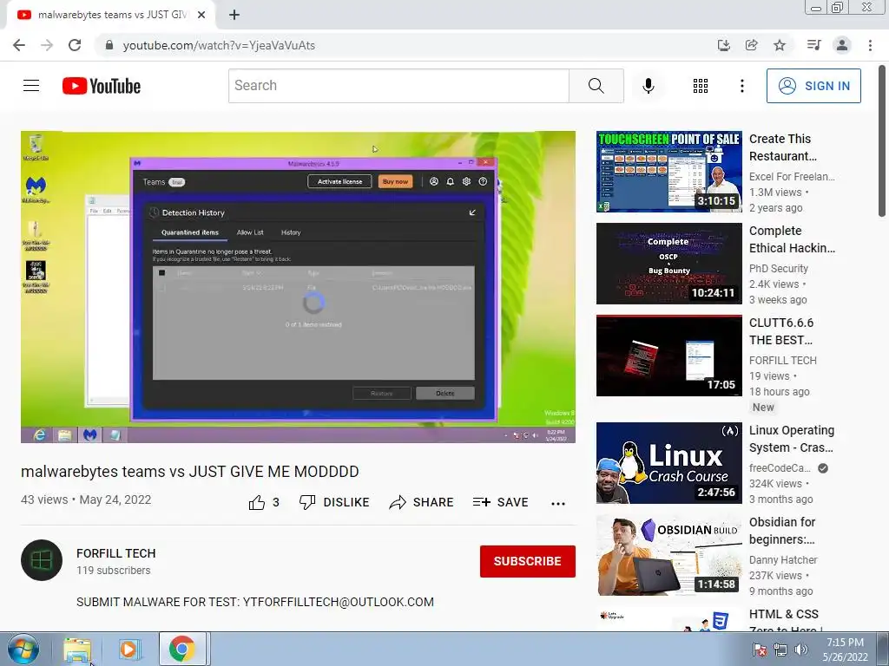
Task: Click the SUBMIT MALWARE FOR TEST description
Action: tap(255, 602)
